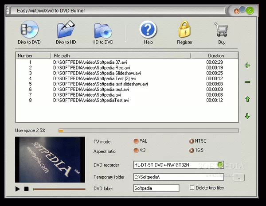Remove file with the green minus icon
This screenshot has width=266, height=206.
247,82
